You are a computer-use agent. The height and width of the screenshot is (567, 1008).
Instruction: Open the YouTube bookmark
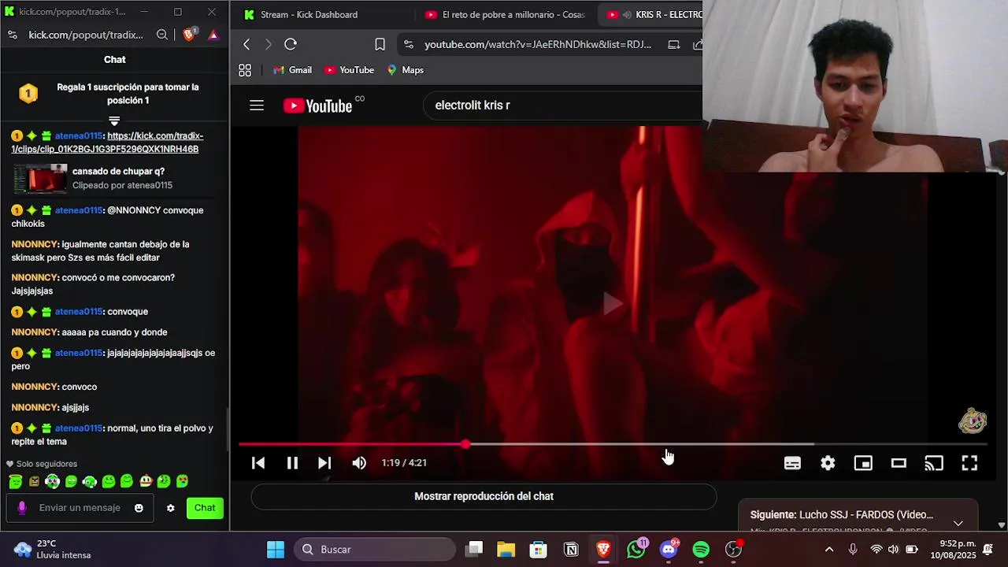(349, 70)
